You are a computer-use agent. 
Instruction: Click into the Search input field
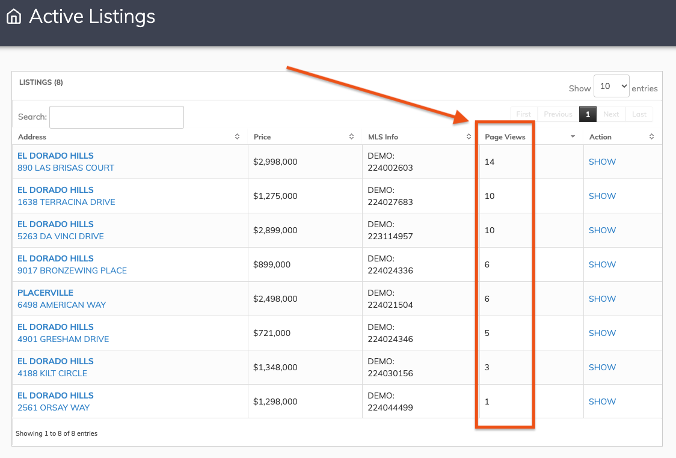(x=117, y=117)
